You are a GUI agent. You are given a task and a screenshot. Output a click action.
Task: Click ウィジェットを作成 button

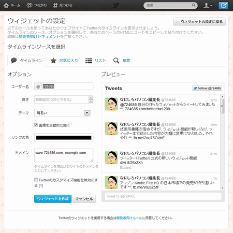(x=53, y=199)
